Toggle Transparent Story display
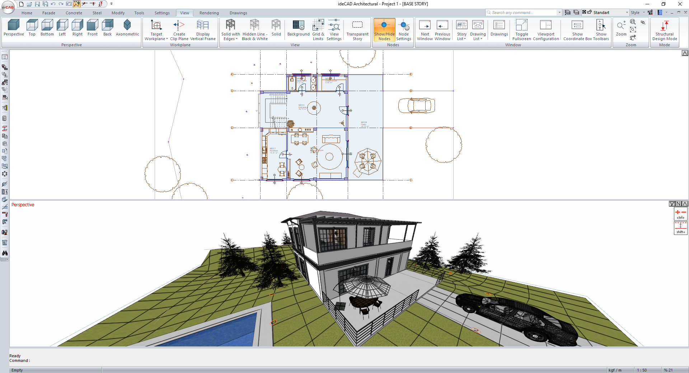The width and height of the screenshot is (689, 373). (x=357, y=30)
